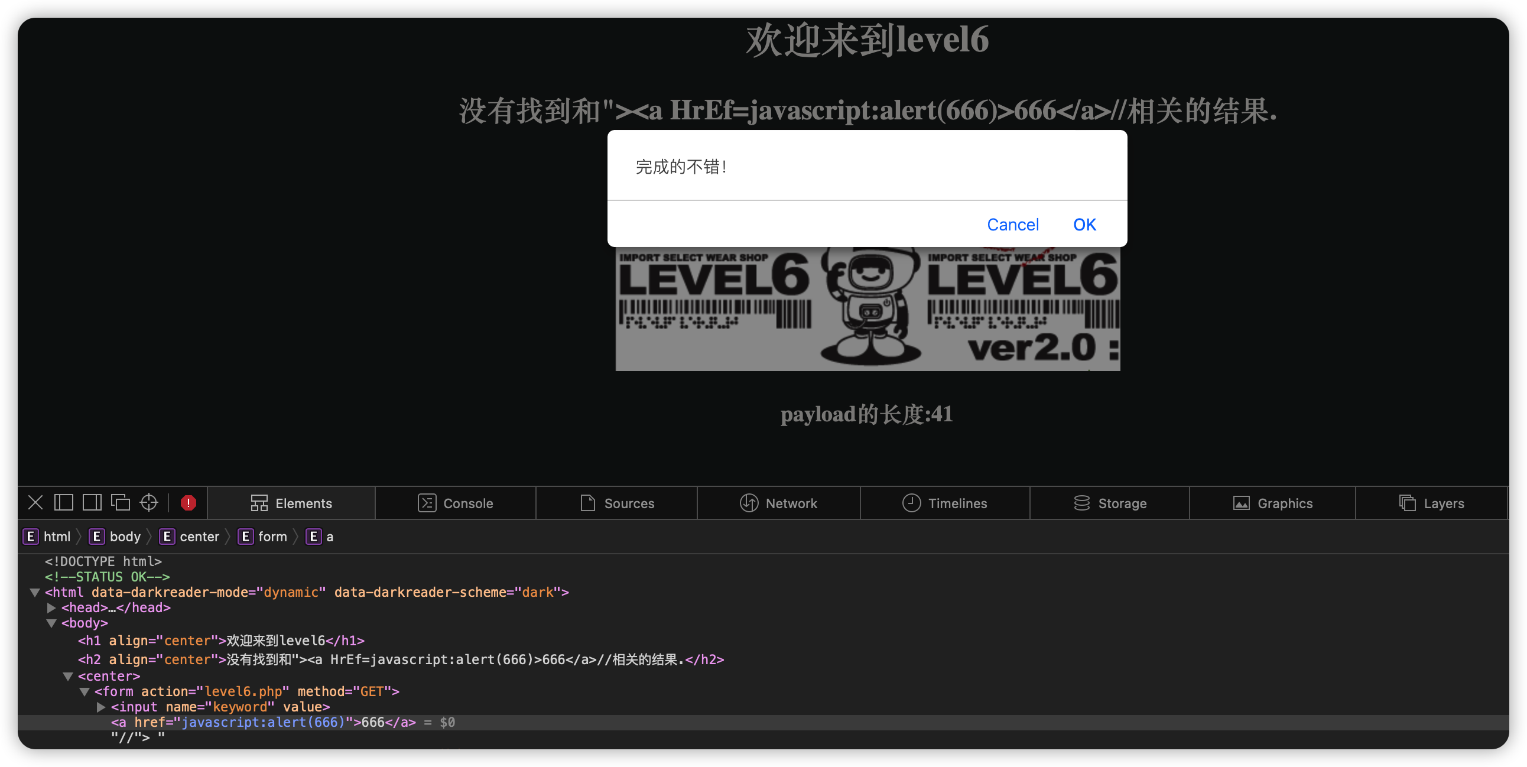This screenshot has height=767, width=1527.
Task: Click OK in the dialog
Action: pos(1084,225)
